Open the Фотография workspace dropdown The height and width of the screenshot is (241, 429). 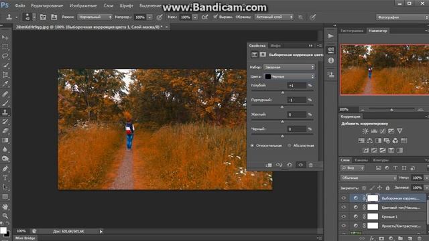pos(402,17)
